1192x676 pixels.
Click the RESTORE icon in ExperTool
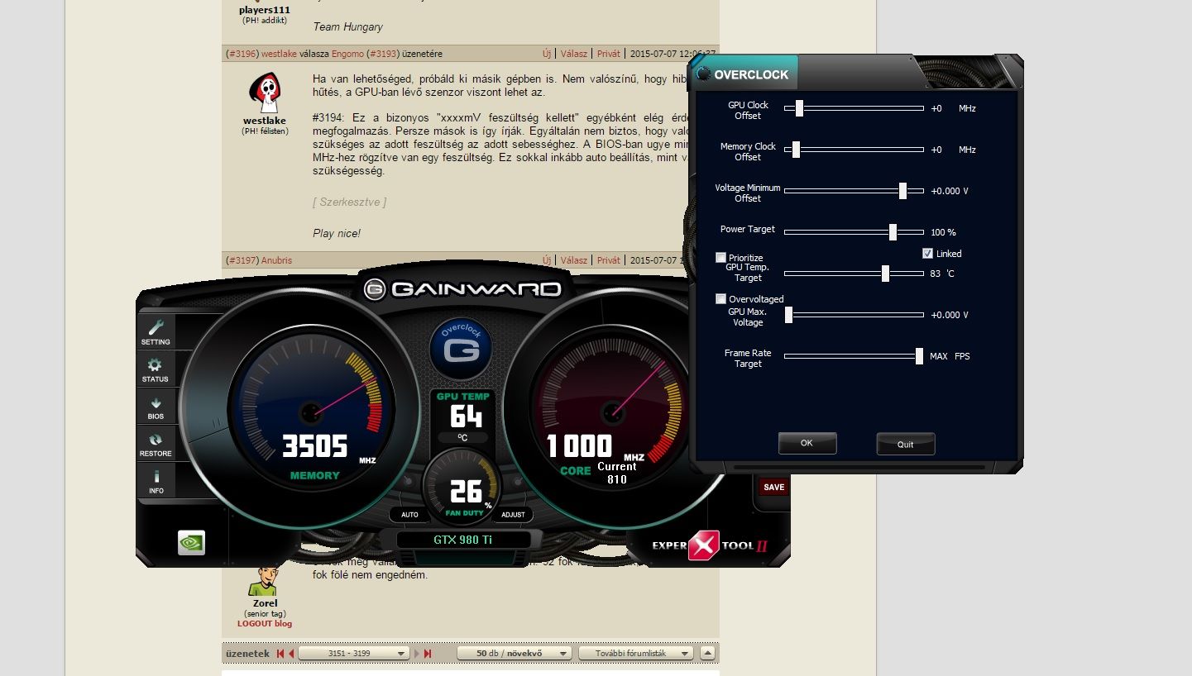click(156, 443)
